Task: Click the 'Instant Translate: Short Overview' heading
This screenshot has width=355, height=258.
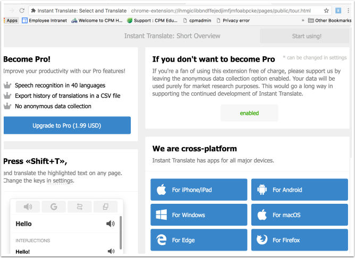Action: (172, 36)
